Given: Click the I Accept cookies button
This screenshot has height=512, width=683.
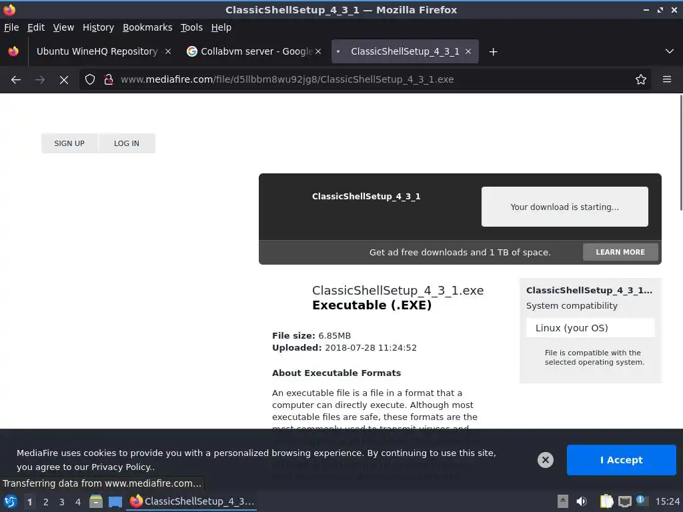Looking at the screenshot, I should (x=621, y=460).
